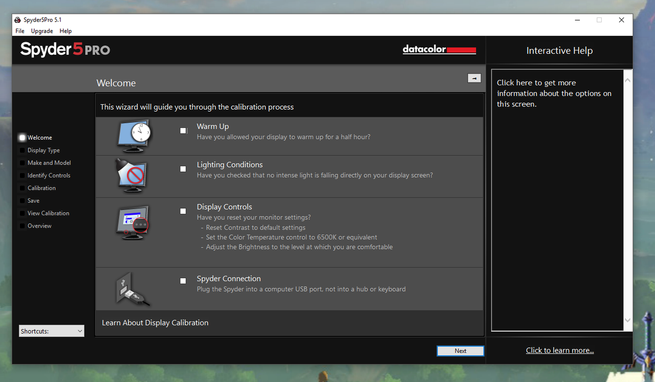Screen dimensions: 655x382
Task: Click the Spyder5PRO logo in header
Action: click(65, 50)
